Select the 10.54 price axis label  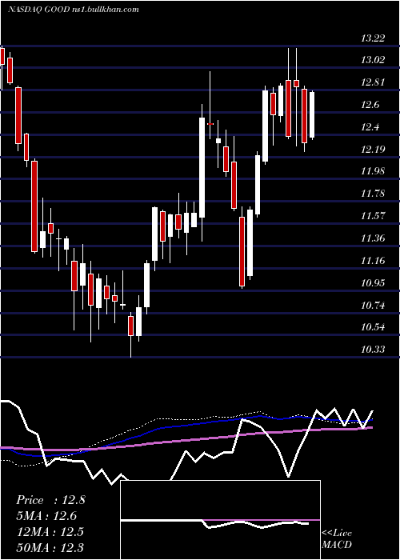pyautogui.click(x=374, y=327)
